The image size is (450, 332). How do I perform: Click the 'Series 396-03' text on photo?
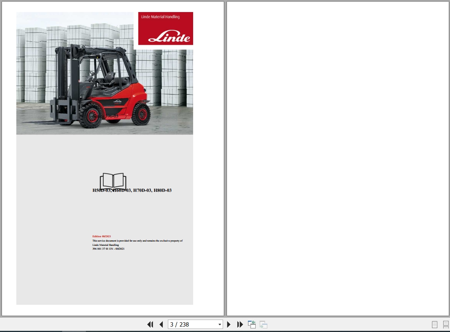[x=106, y=116]
